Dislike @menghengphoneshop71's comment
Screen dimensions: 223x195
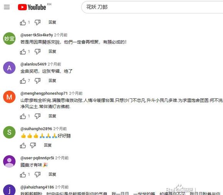tap(38, 116)
